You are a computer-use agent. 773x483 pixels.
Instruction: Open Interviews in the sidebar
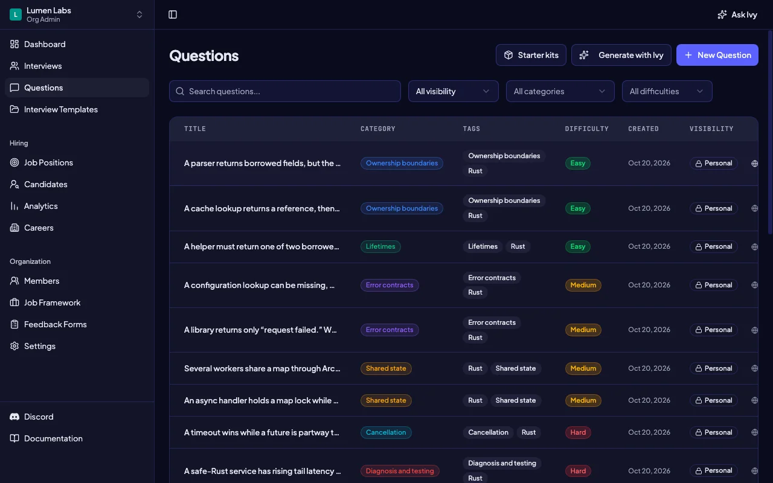(77, 66)
